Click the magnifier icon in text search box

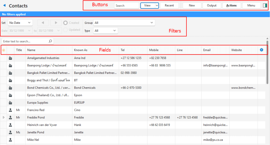pos(50,41)
